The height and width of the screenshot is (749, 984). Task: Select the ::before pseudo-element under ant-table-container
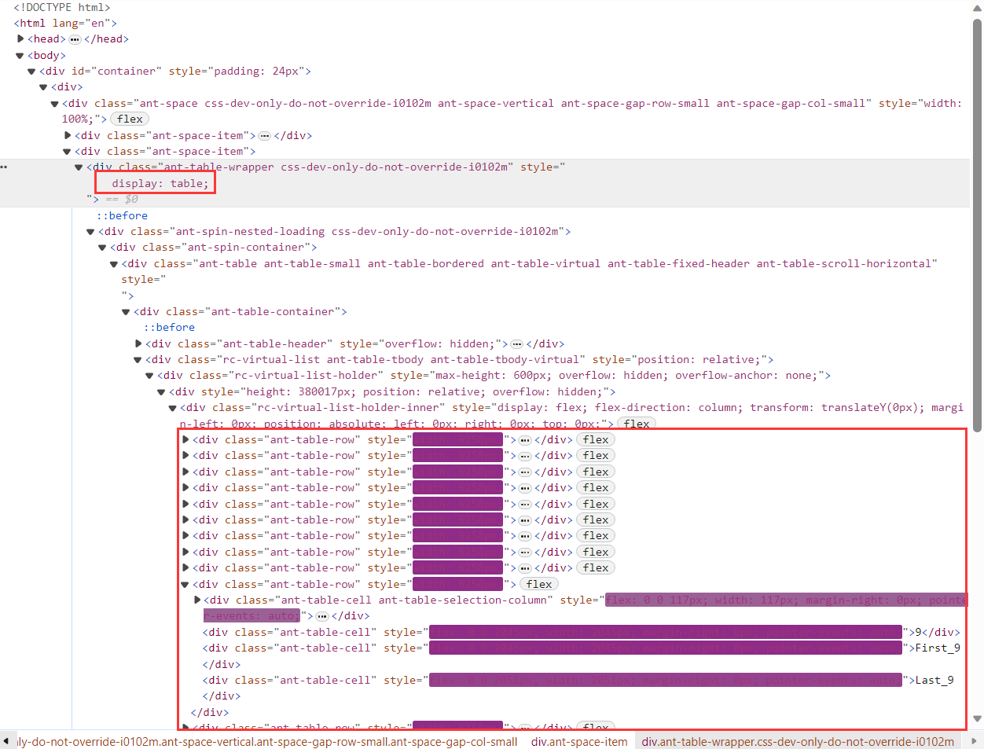(170, 327)
